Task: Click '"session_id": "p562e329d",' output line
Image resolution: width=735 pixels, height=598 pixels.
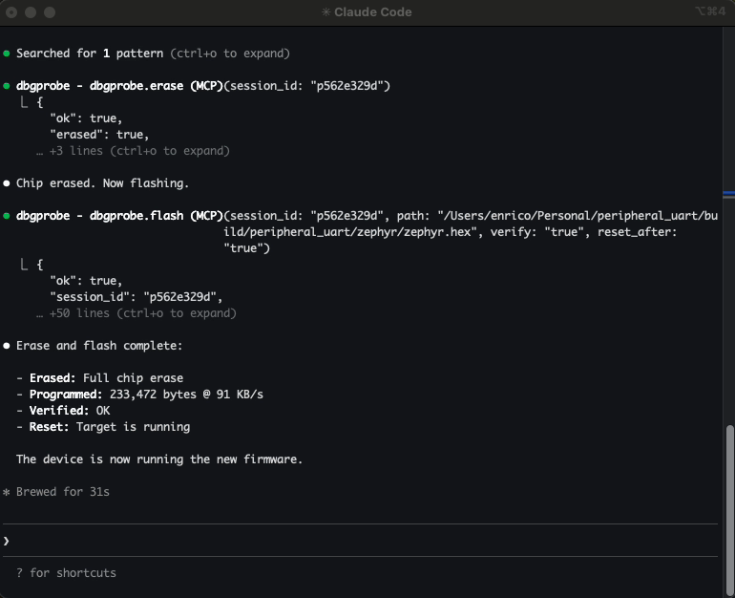Action: coord(136,297)
